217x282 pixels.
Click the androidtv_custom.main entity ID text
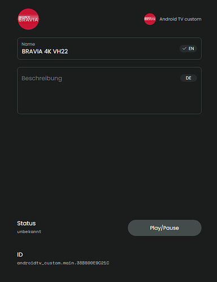coord(63,263)
